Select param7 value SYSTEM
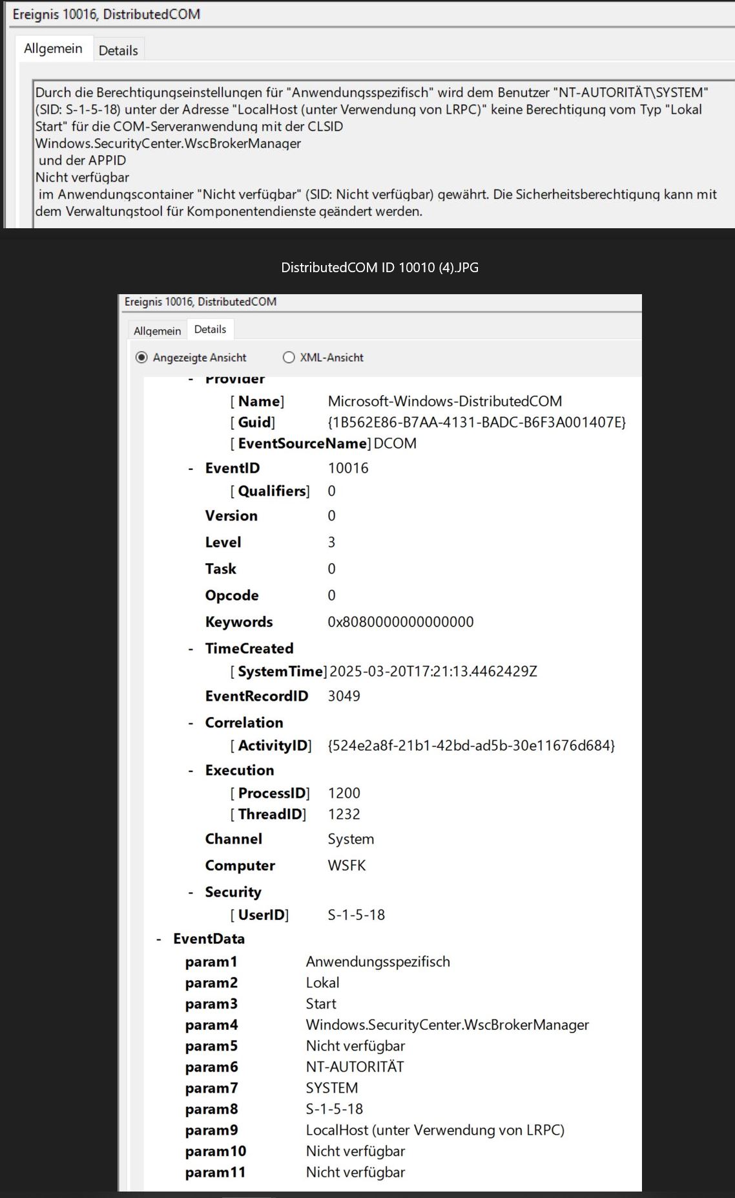This screenshot has height=1198, width=735. coord(332,1088)
